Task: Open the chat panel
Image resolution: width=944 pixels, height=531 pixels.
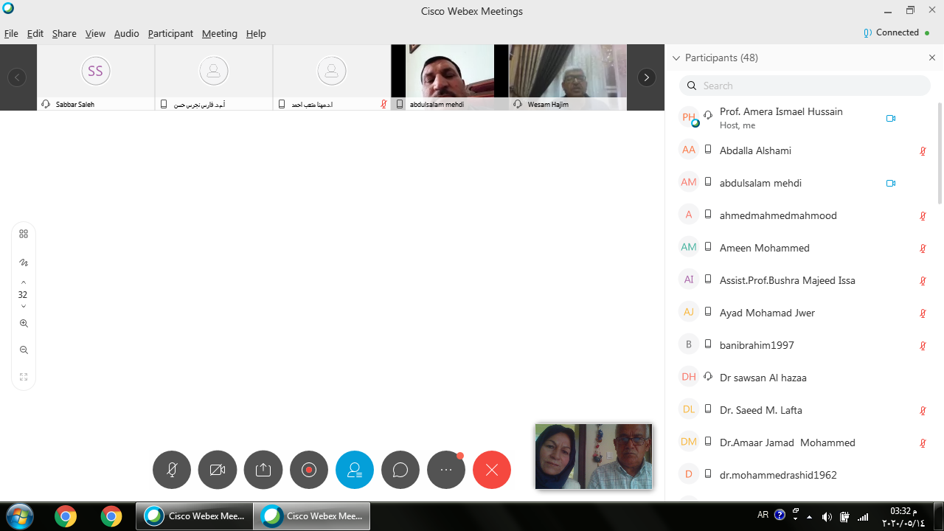Action: point(400,470)
